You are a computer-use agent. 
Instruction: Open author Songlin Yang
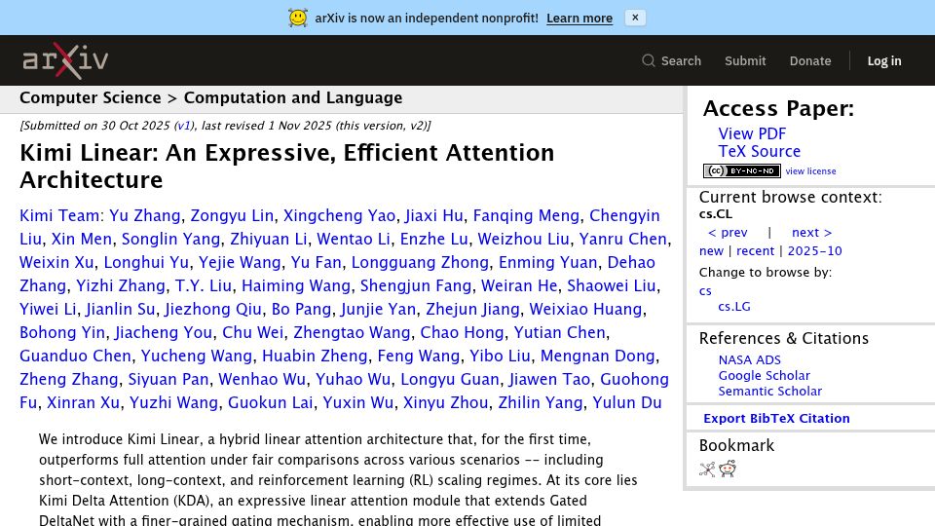coord(170,239)
